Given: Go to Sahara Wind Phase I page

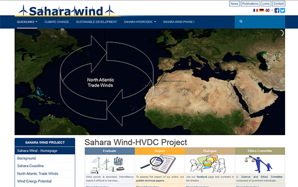Looking at the screenshot, I should pyautogui.click(x=179, y=22).
